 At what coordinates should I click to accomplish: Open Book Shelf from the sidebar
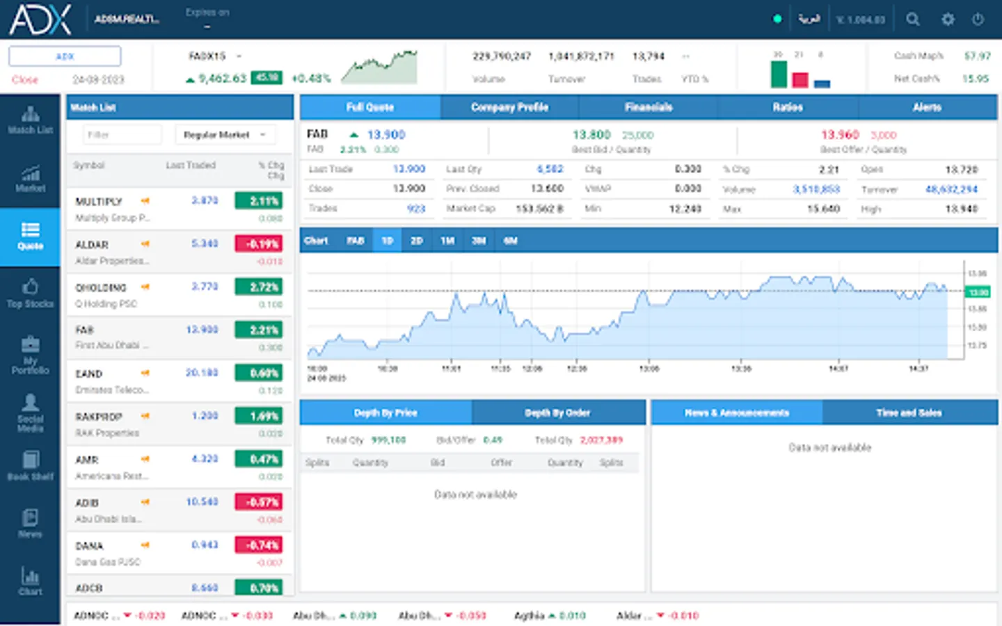pyautogui.click(x=30, y=466)
